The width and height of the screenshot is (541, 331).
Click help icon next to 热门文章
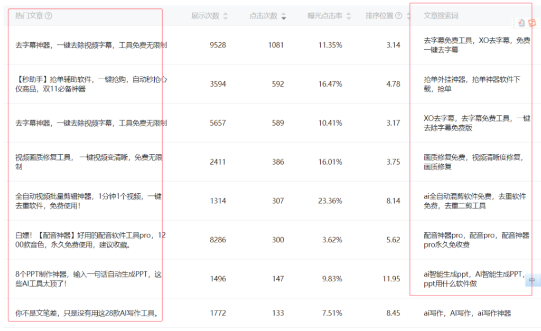click(49, 16)
